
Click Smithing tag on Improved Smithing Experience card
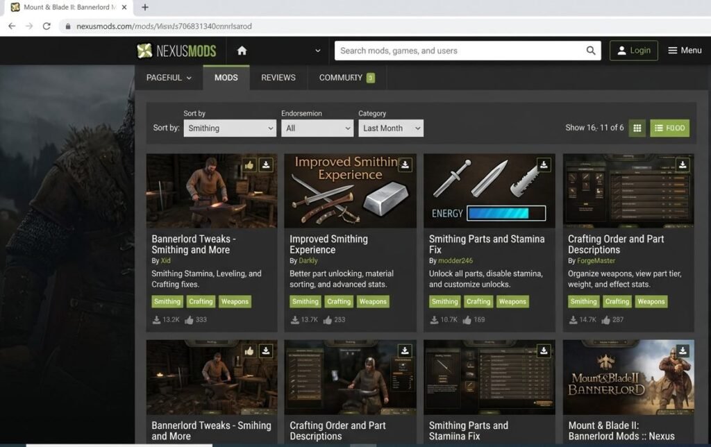pos(306,301)
